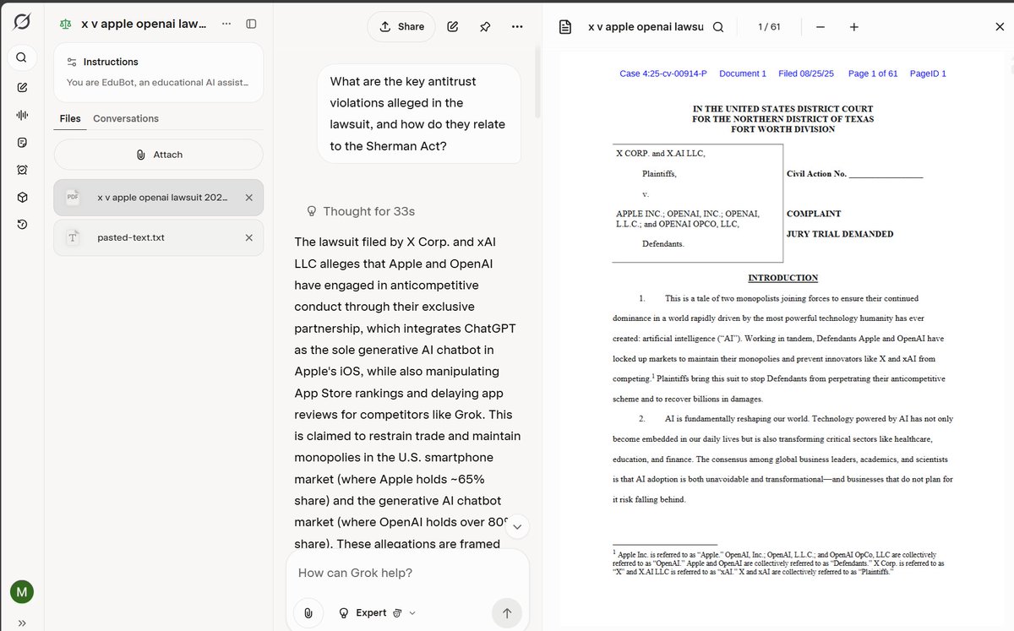1014x631 pixels.
Task: Open chat more options menu
Action: (x=517, y=26)
